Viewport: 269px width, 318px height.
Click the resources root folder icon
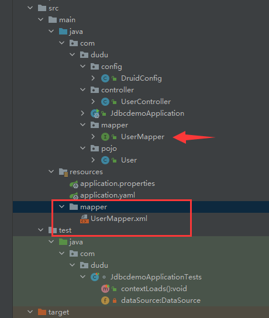point(64,172)
